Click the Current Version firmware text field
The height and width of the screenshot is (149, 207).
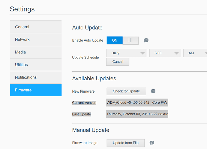137,103
